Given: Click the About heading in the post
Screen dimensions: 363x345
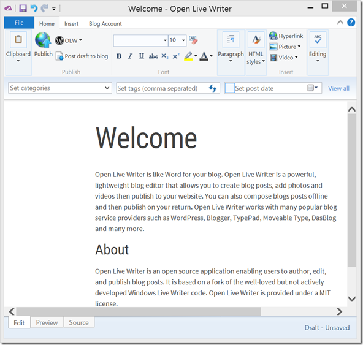Looking at the screenshot, I should [112, 249].
